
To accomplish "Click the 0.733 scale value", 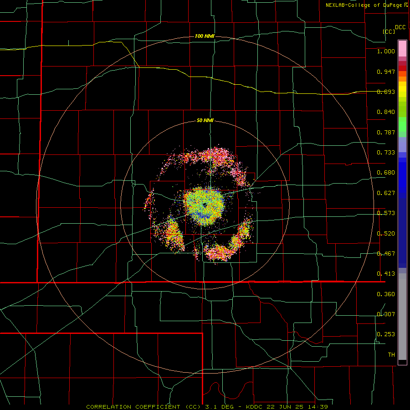I will pos(386,152).
